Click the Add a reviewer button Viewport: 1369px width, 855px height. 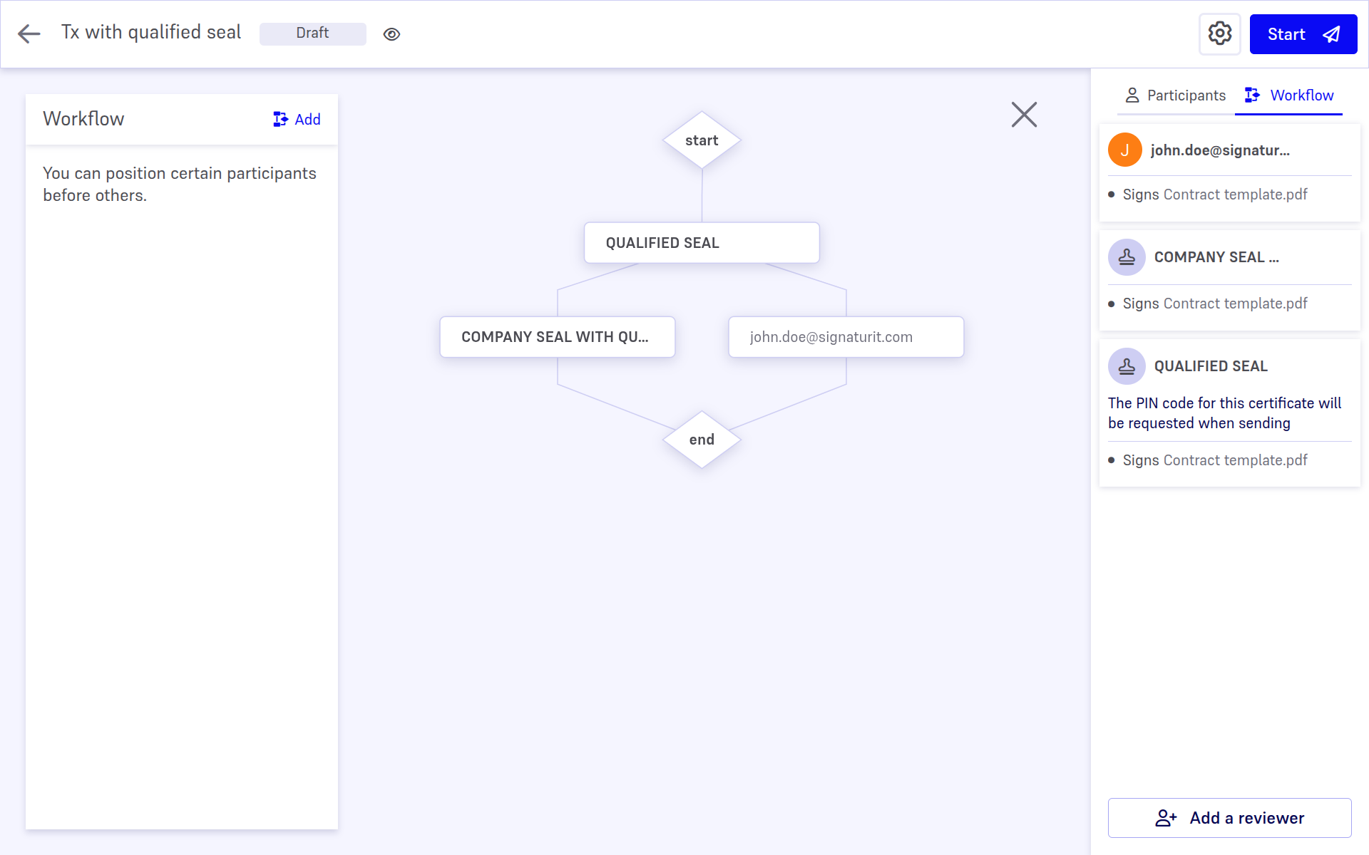tap(1229, 818)
